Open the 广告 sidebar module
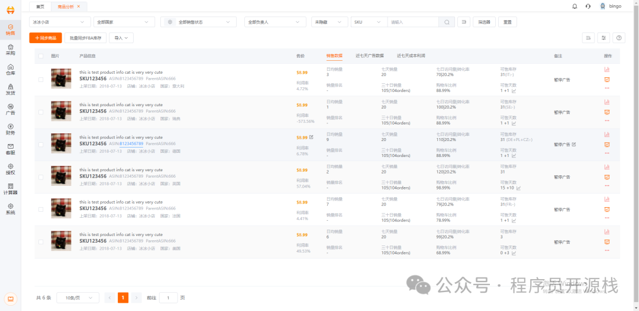This screenshot has height=311, width=639. [x=11, y=109]
